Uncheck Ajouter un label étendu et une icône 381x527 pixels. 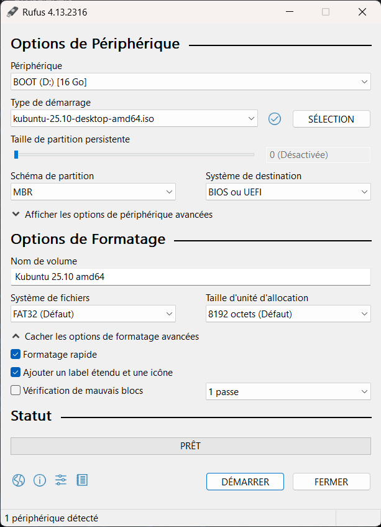16,373
